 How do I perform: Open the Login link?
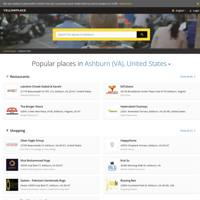click(x=196, y=11)
